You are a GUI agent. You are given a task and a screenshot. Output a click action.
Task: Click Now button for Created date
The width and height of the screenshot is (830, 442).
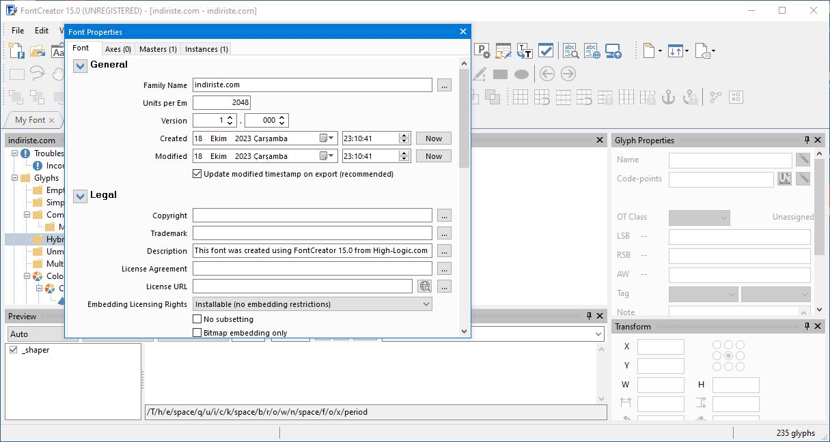click(434, 138)
